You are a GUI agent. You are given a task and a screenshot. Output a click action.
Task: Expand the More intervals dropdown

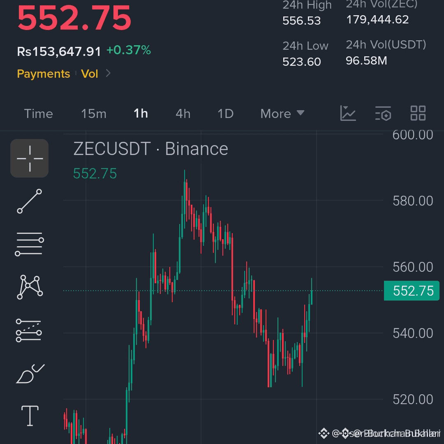pos(282,114)
